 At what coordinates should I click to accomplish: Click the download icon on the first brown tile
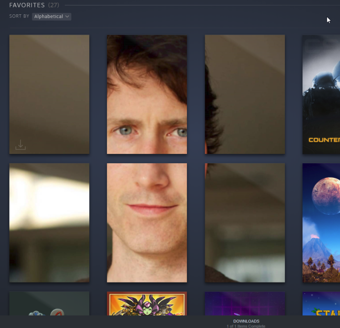(21, 144)
